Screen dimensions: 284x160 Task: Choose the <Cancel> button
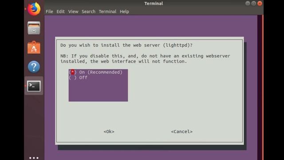(181, 132)
